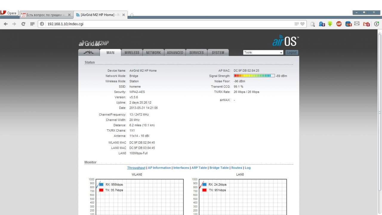Screen dimensions: 382x215
Task: Switch to the WIRELESS tab
Action: point(132,53)
